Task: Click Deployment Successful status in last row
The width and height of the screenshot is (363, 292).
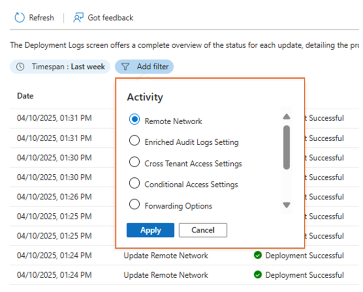Action: pos(304,275)
